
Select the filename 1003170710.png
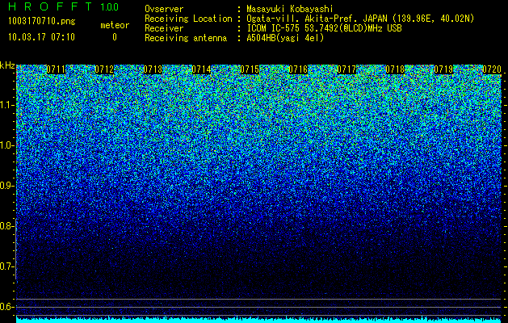41,21
